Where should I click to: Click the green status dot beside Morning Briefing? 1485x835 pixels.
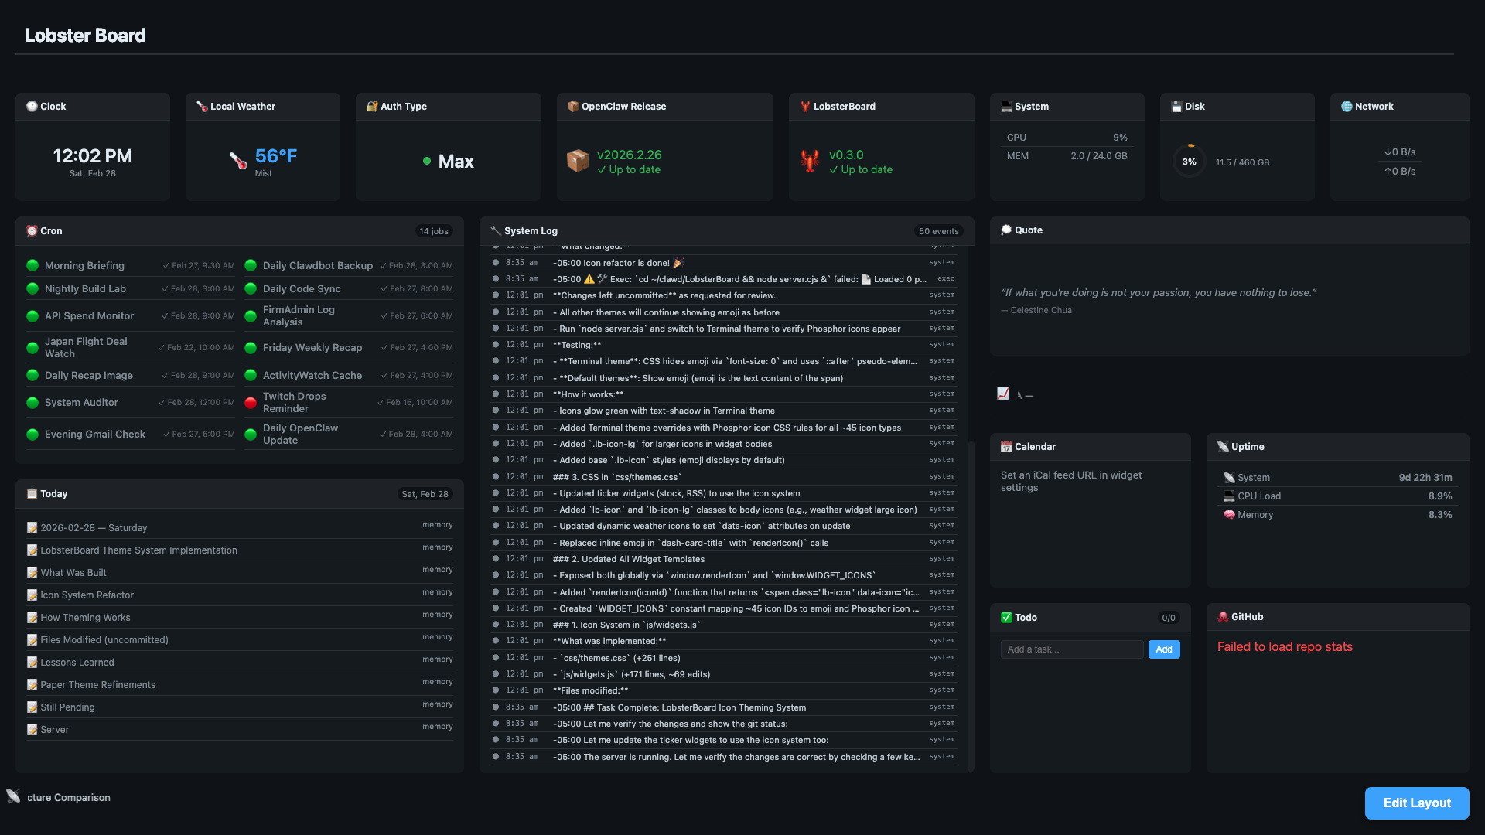point(32,265)
